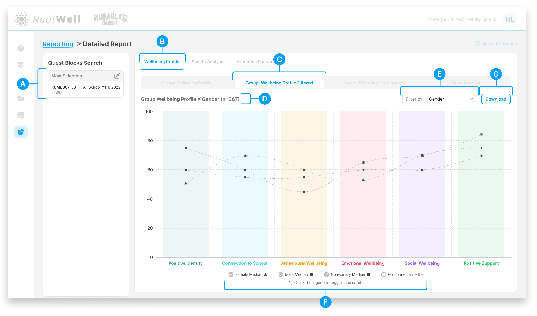Open the Gender filter dropdown
This screenshot has width=537, height=316.
451,99
